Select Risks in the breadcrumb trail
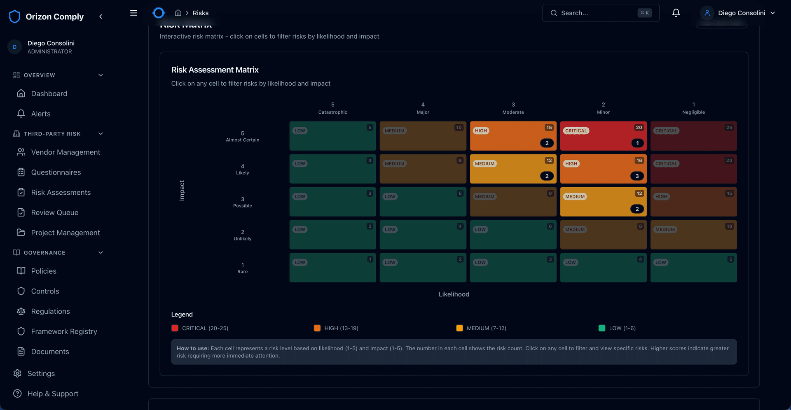The image size is (791, 410). (x=201, y=13)
